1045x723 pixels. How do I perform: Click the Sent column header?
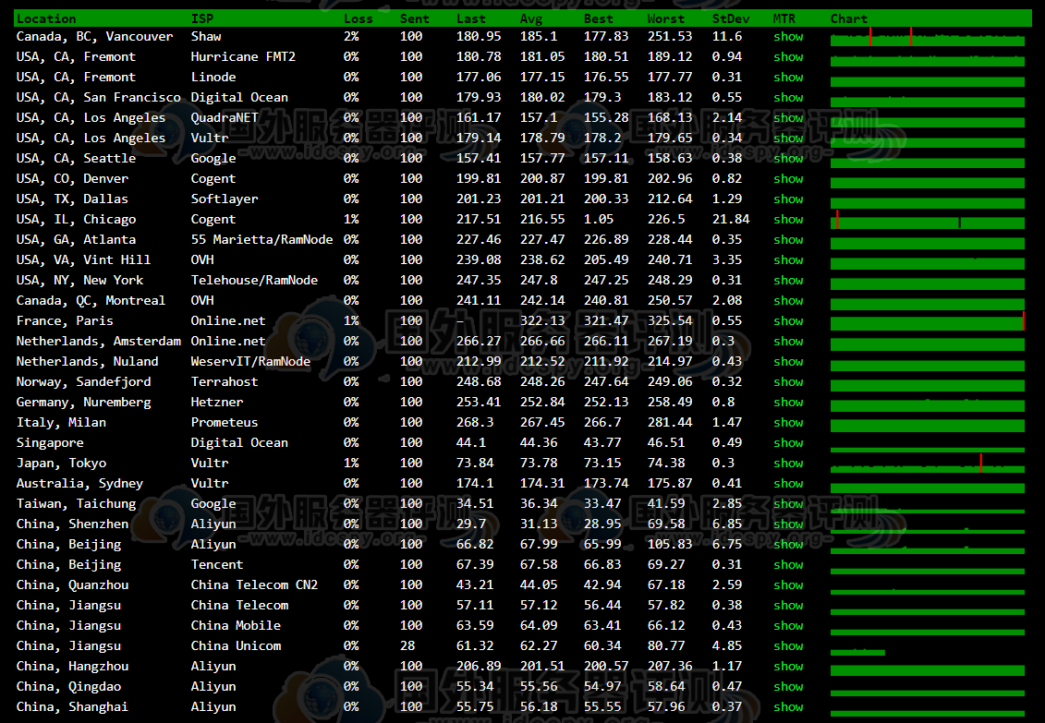[415, 18]
